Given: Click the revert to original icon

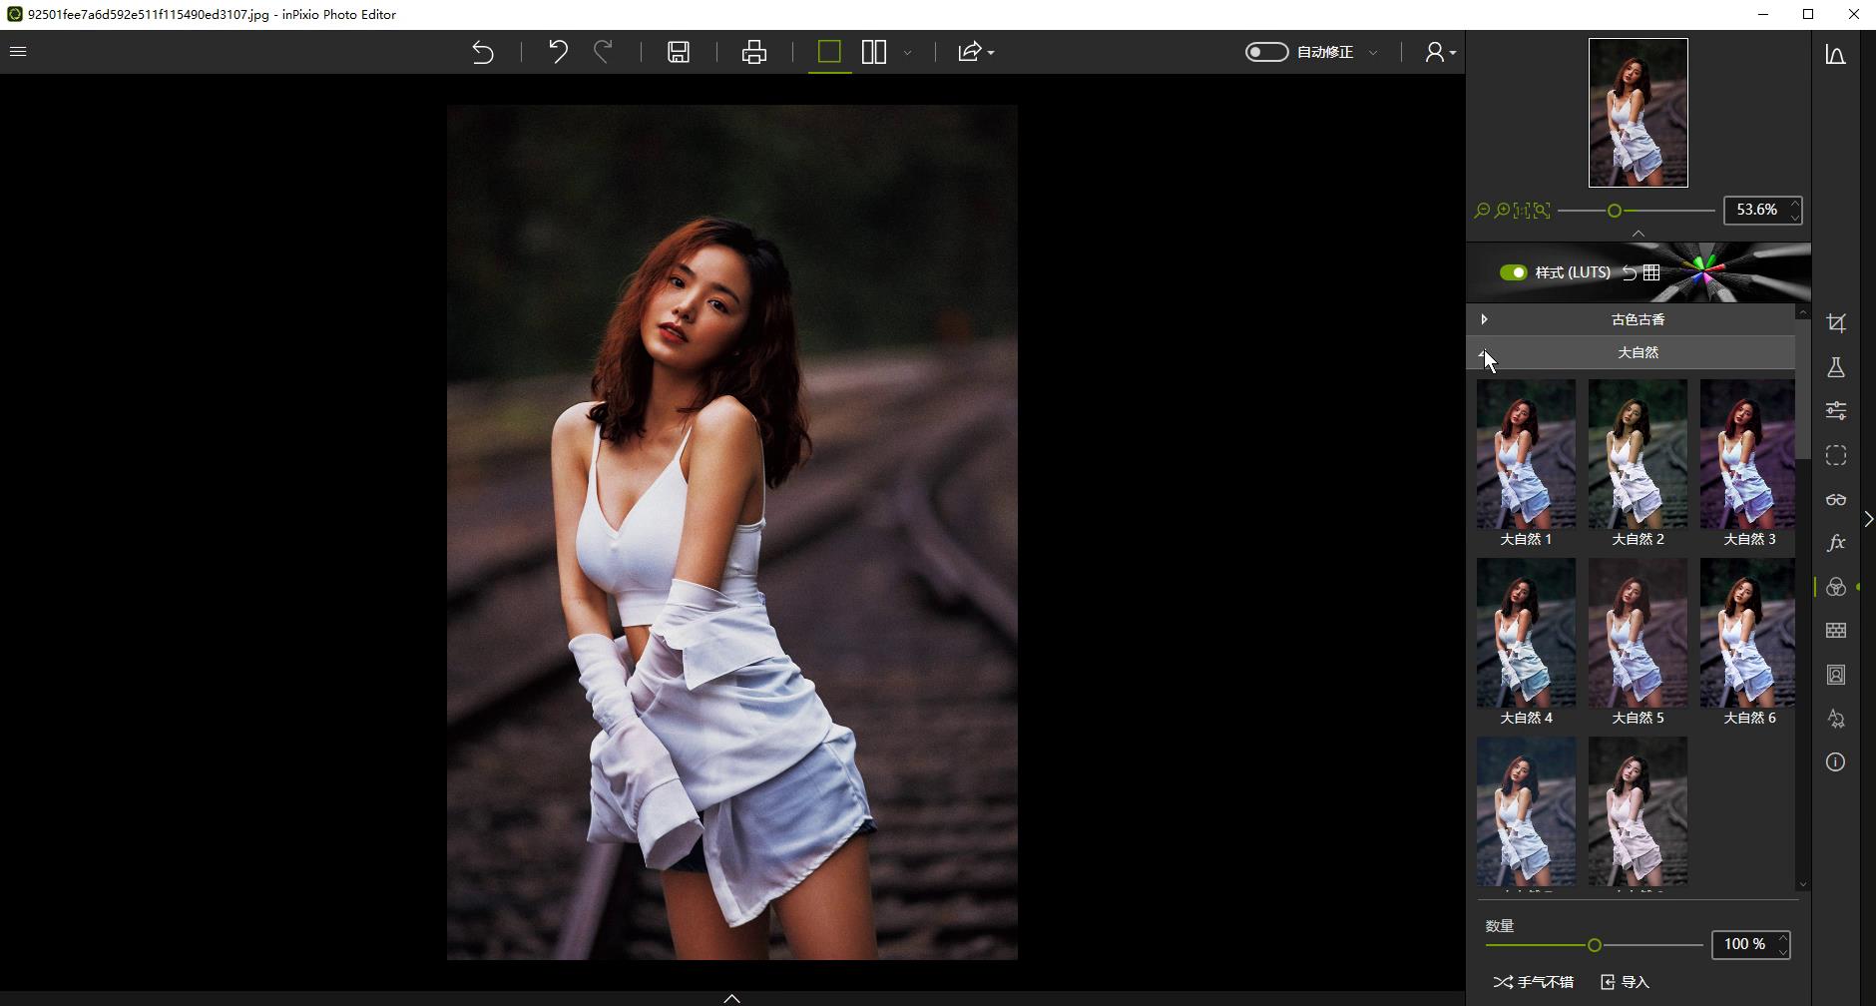Looking at the screenshot, I should [x=483, y=52].
